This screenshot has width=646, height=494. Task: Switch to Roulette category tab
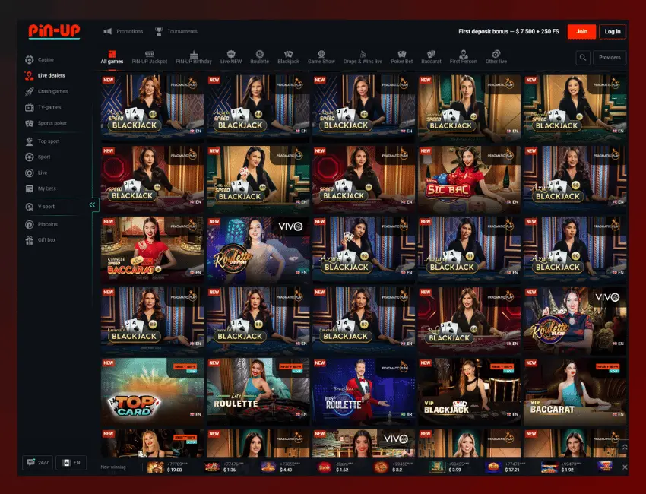(x=260, y=57)
